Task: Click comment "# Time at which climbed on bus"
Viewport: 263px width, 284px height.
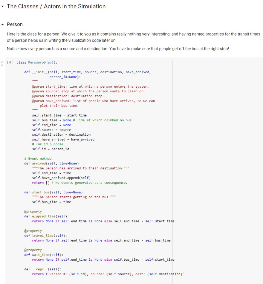Action: pyautogui.click(x=102, y=120)
